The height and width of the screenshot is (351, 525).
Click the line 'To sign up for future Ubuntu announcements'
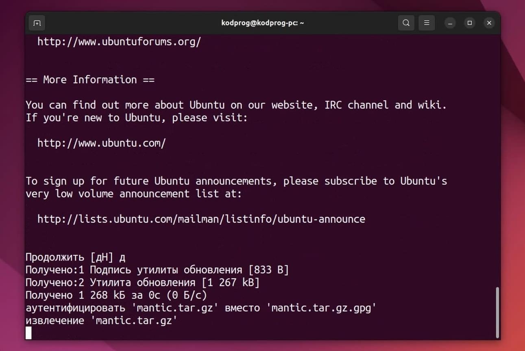236,181
